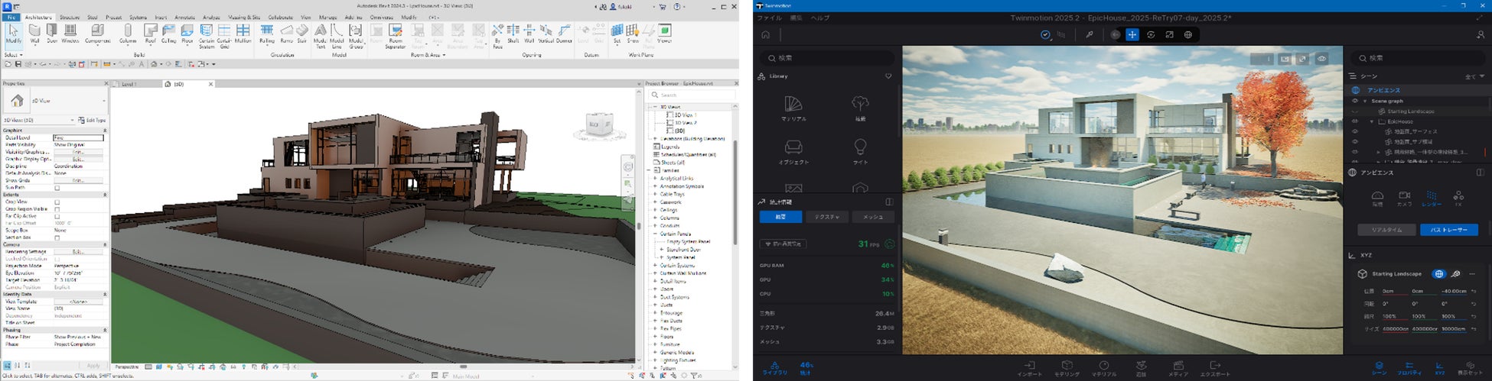
Task: Click the Project Browser Search field
Action: (x=691, y=95)
